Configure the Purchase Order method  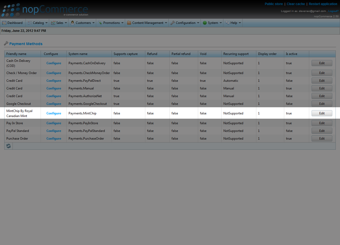(x=54, y=139)
